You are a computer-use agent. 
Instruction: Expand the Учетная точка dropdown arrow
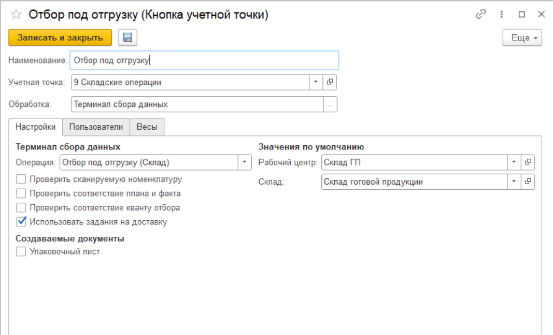[x=316, y=82]
